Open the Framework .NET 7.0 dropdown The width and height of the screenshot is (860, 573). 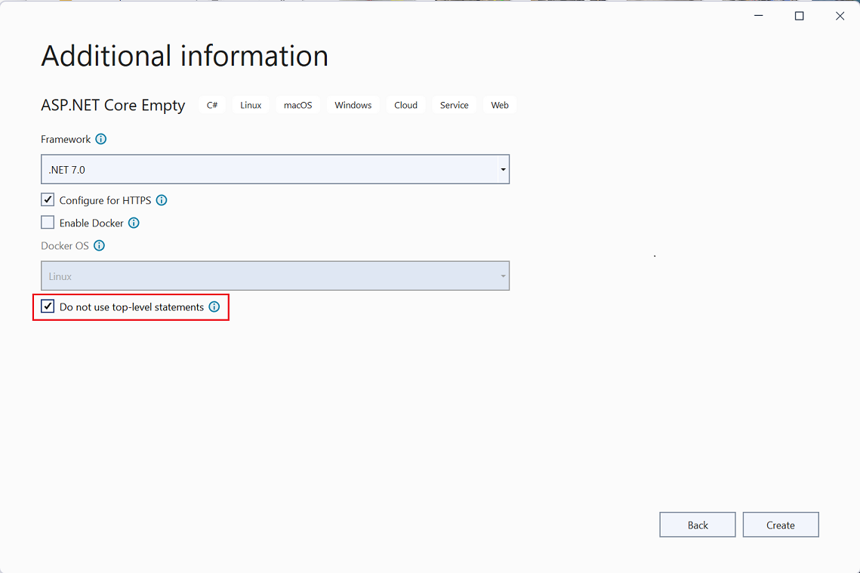(x=276, y=169)
